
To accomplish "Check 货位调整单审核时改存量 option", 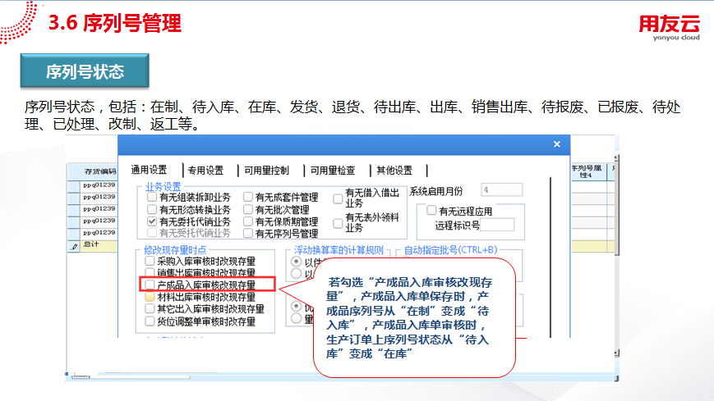I will click(150, 321).
